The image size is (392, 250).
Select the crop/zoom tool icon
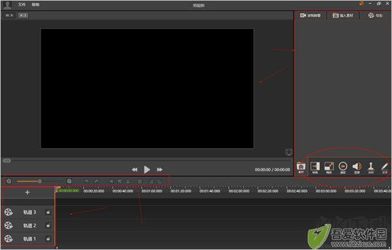(329, 168)
